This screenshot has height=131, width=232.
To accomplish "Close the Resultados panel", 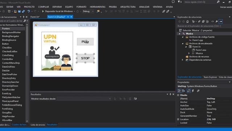I will click(x=173, y=94).
